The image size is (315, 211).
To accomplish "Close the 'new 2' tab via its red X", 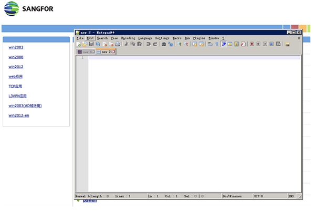I will pos(113,52).
